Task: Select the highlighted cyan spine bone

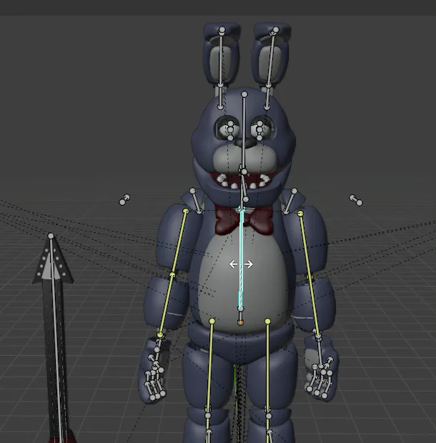Action: click(x=242, y=259)
